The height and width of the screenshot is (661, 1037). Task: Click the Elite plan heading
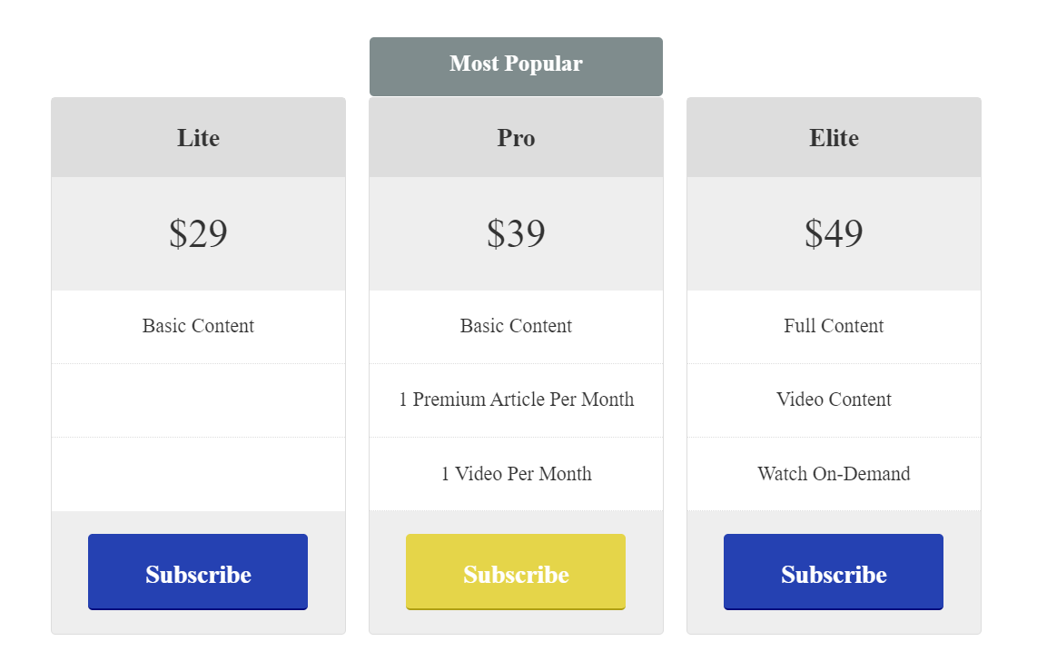click(x=834, y=138)
